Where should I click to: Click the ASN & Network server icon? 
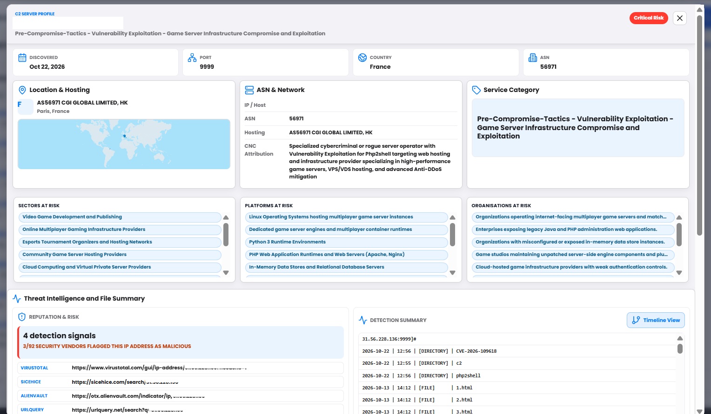pos(249,90)
